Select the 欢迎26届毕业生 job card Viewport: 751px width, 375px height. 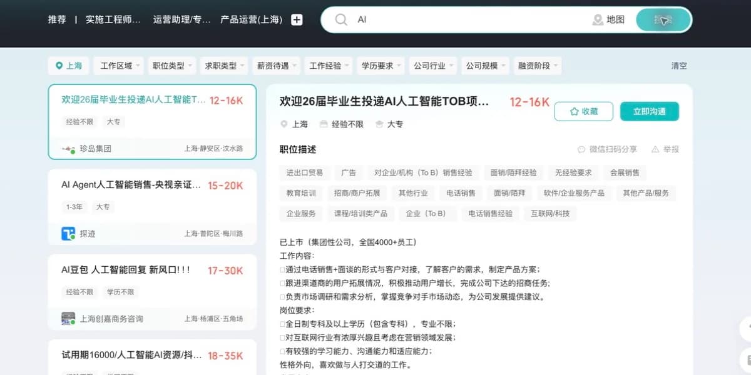tap(152, 122)
